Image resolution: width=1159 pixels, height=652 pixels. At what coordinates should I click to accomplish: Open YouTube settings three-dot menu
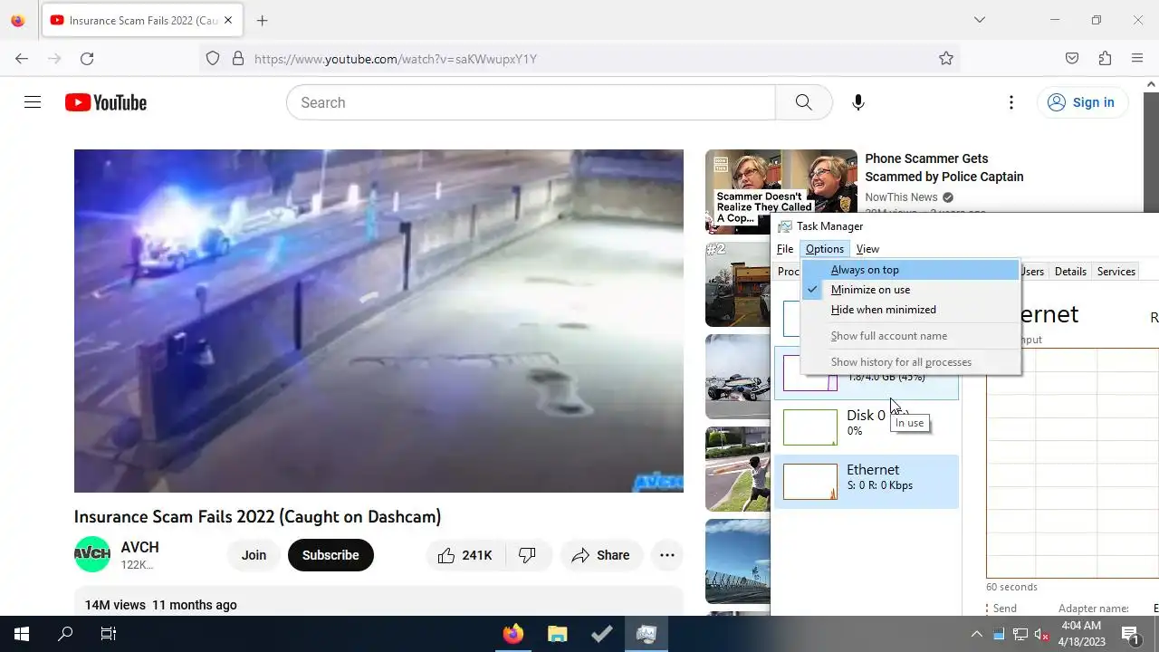1011,102
